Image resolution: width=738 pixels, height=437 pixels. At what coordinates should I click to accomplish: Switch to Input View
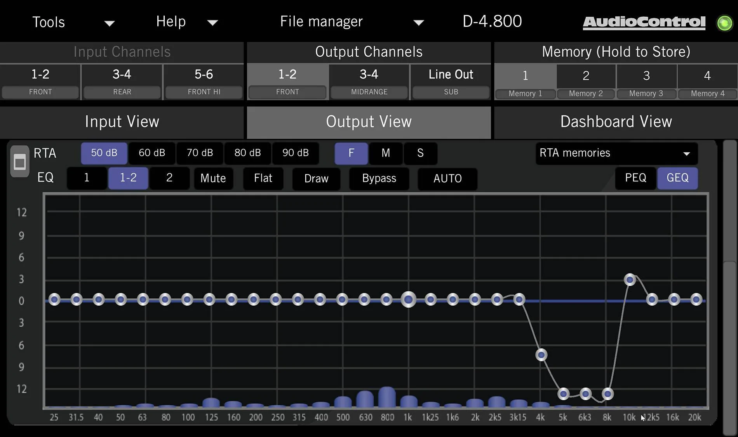coord(122,122)
